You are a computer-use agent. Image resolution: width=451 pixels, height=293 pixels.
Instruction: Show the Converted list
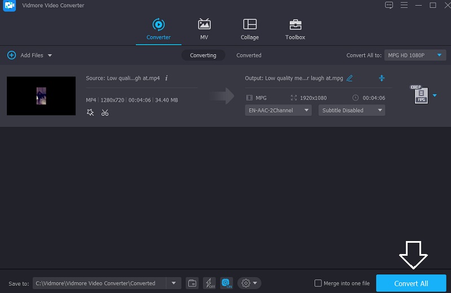point(249,55)
